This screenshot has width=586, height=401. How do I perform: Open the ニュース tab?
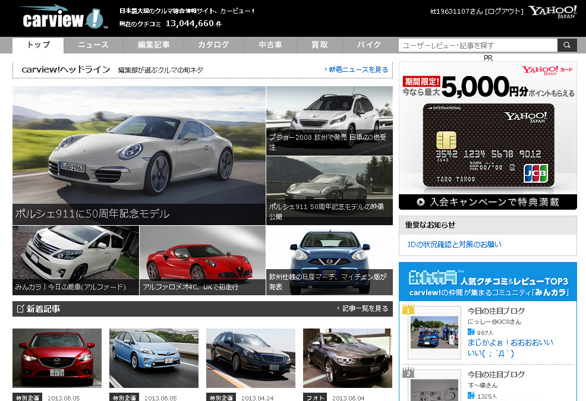(93, 45)
